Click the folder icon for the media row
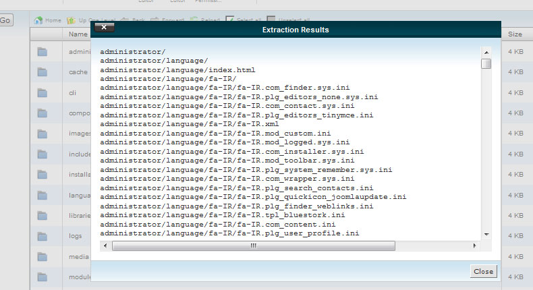Viewport: 533px width, 290px height. [42, 256]
